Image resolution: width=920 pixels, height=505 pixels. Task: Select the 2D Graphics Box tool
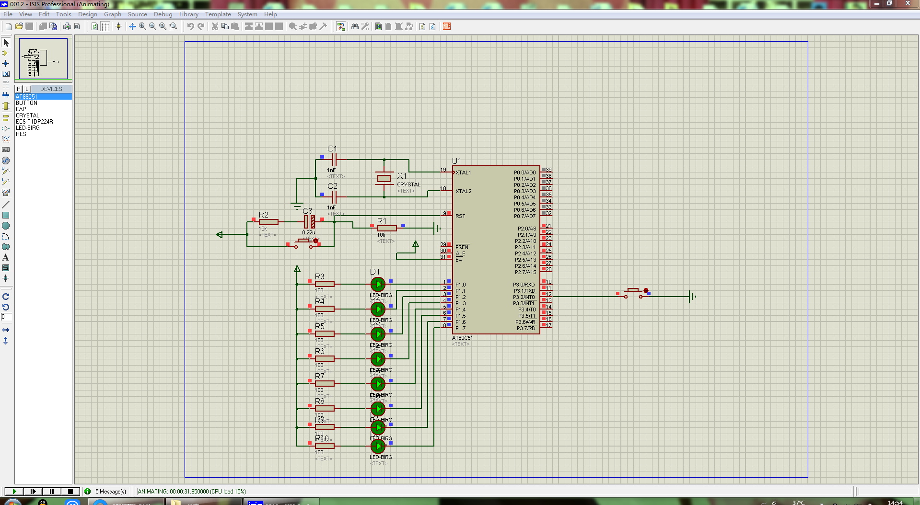[x=6, y=215]
